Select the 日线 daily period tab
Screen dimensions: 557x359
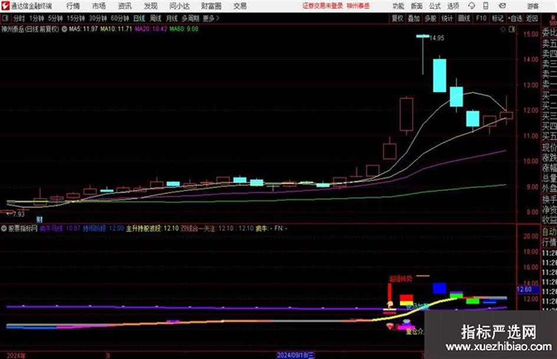[x=139, y=18]
